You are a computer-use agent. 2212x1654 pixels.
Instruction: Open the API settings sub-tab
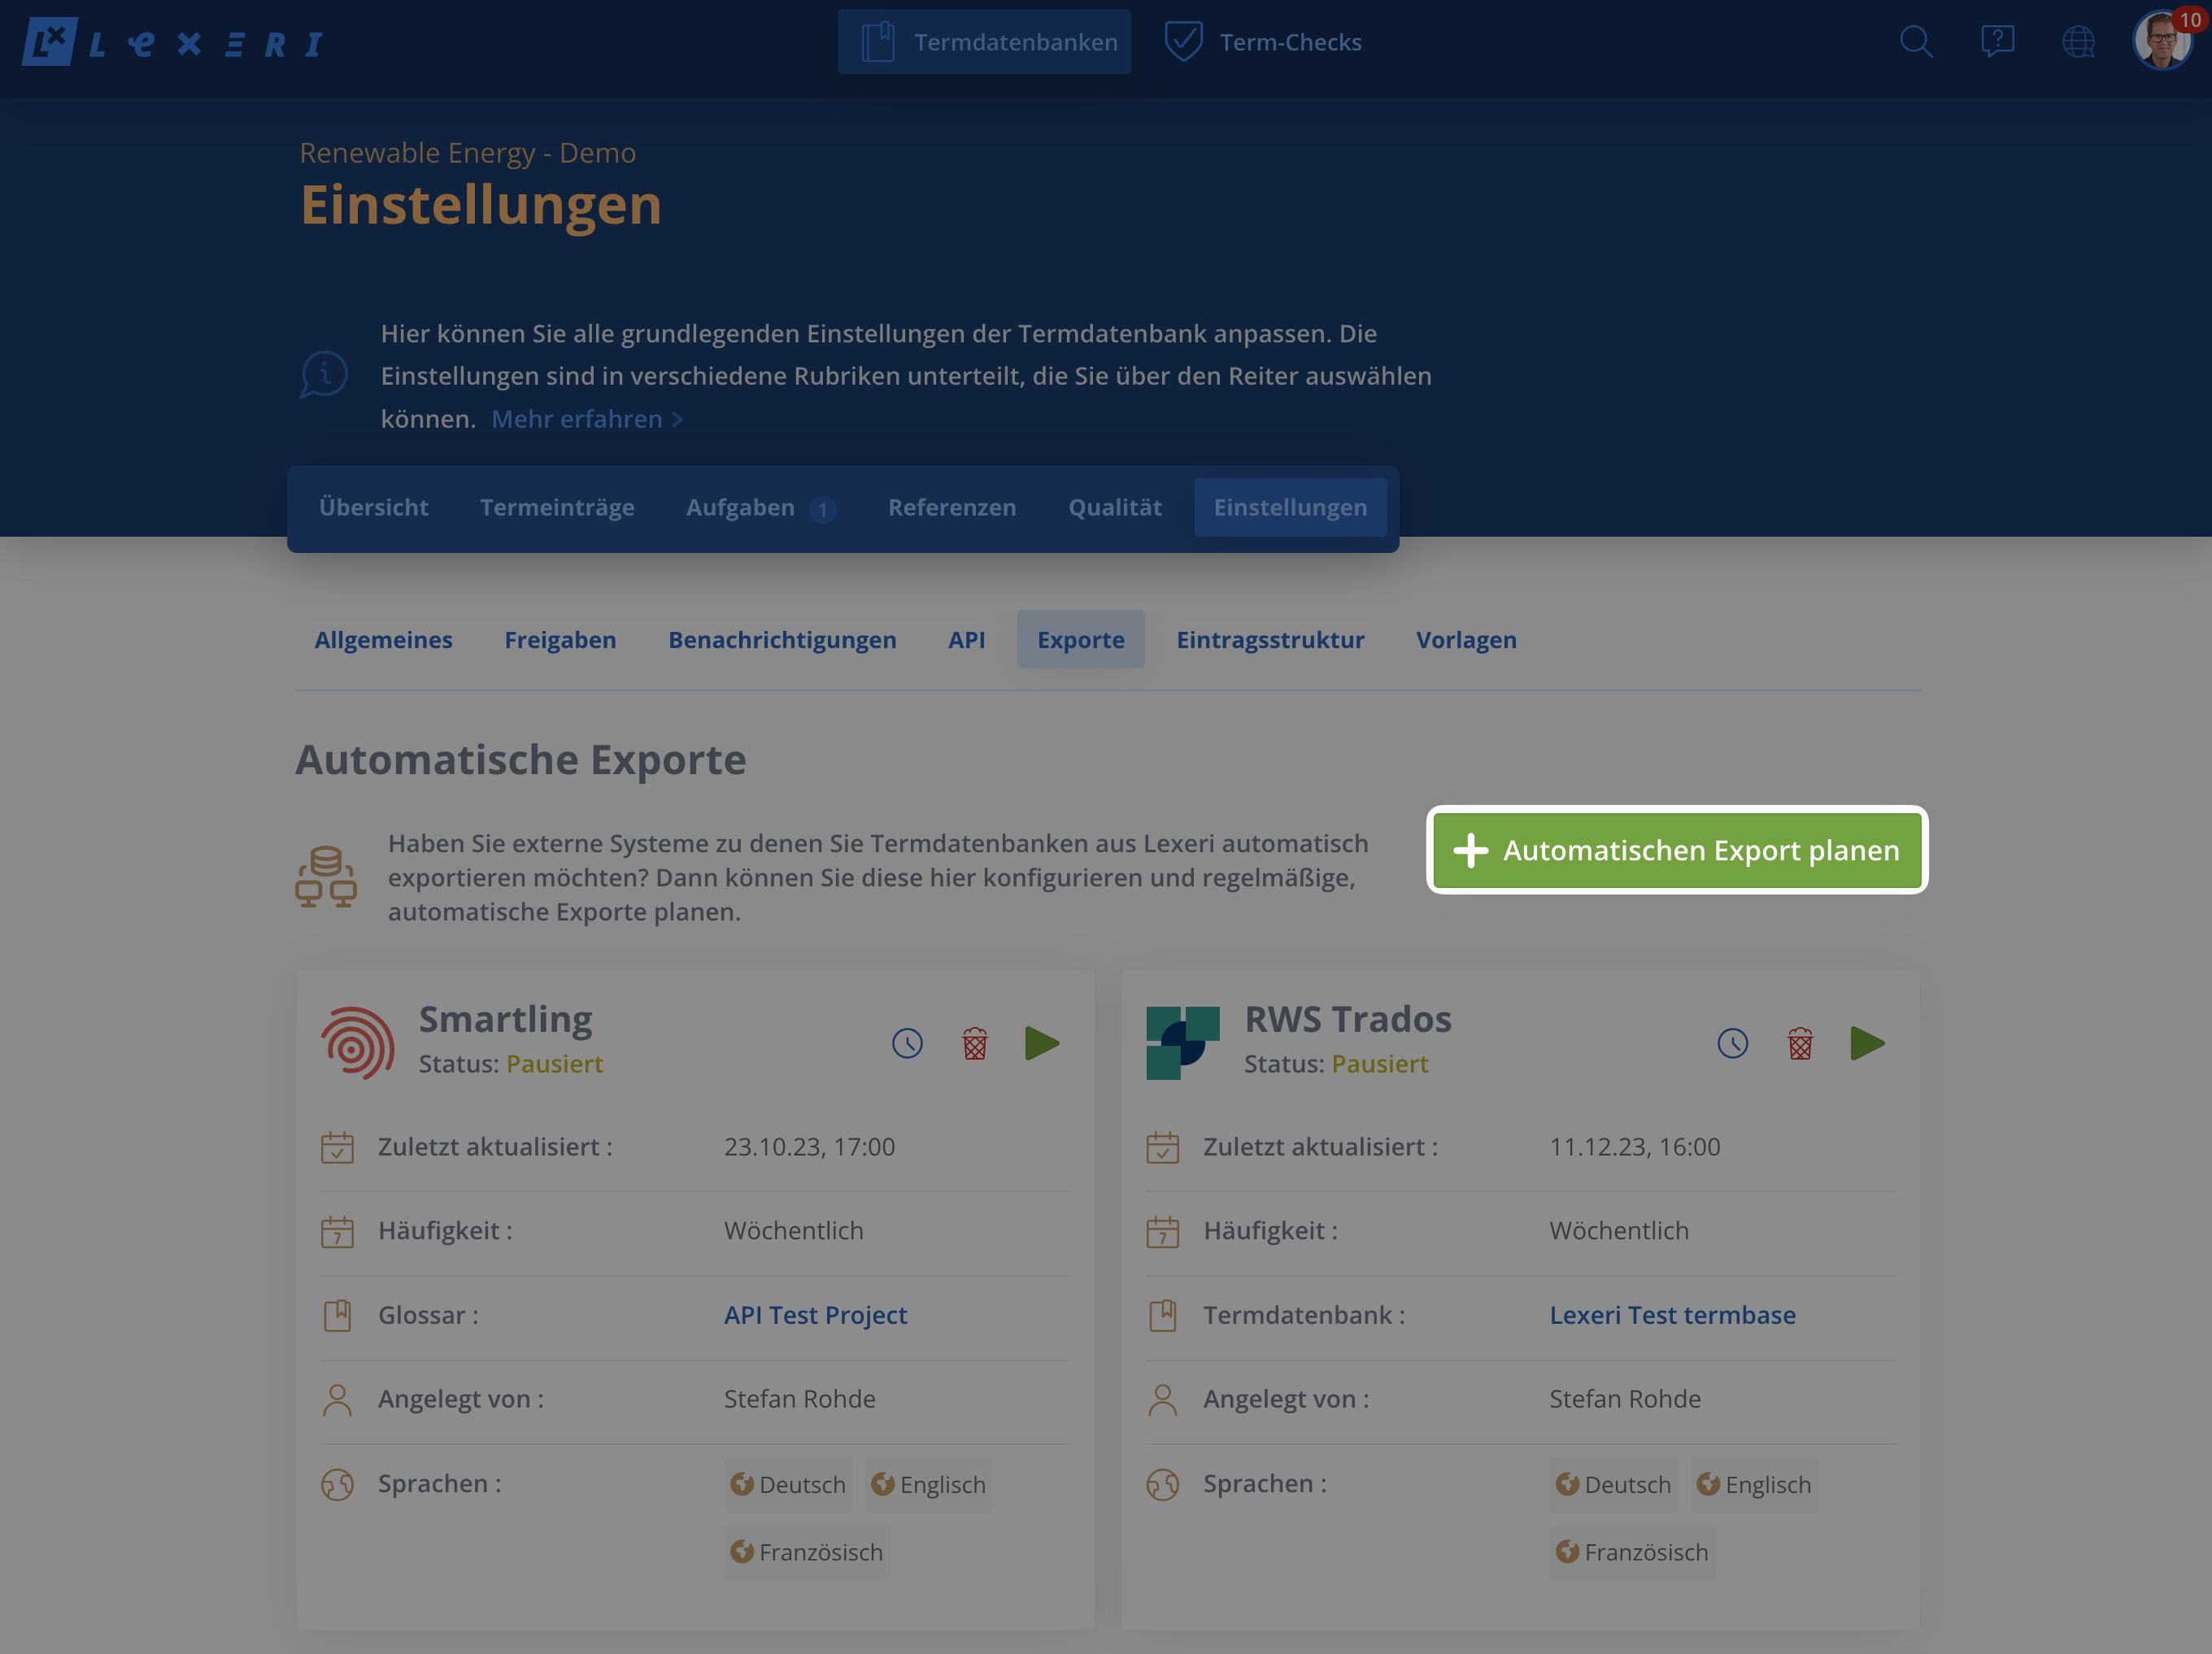coord(966,640)
